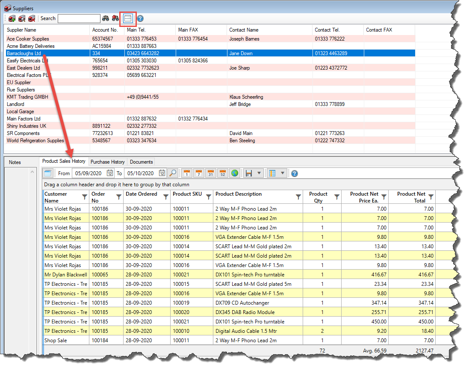Expand the save icon dropdown arrow
The width and height of the screenshot is (469, 370).
(x=260, y=173)
